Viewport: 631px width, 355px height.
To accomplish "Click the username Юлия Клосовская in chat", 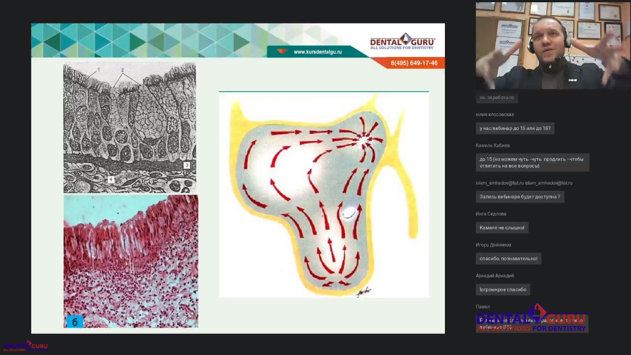I will click(495, 115).
